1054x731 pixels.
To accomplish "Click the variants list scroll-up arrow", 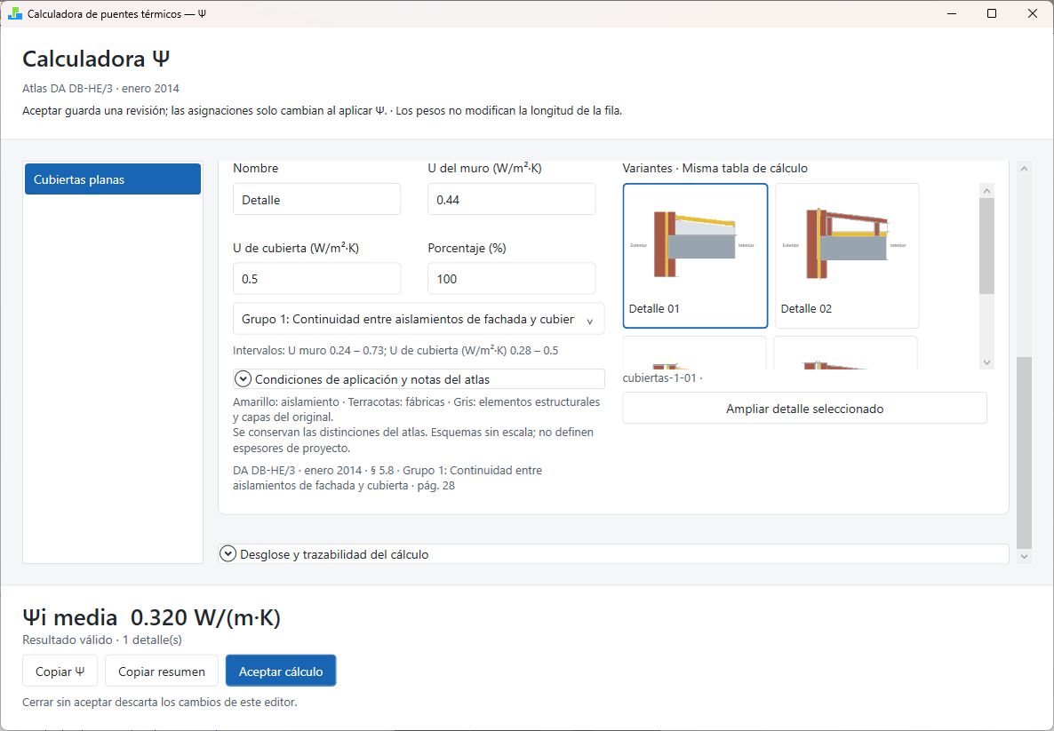I will click(x=986, y=191).
